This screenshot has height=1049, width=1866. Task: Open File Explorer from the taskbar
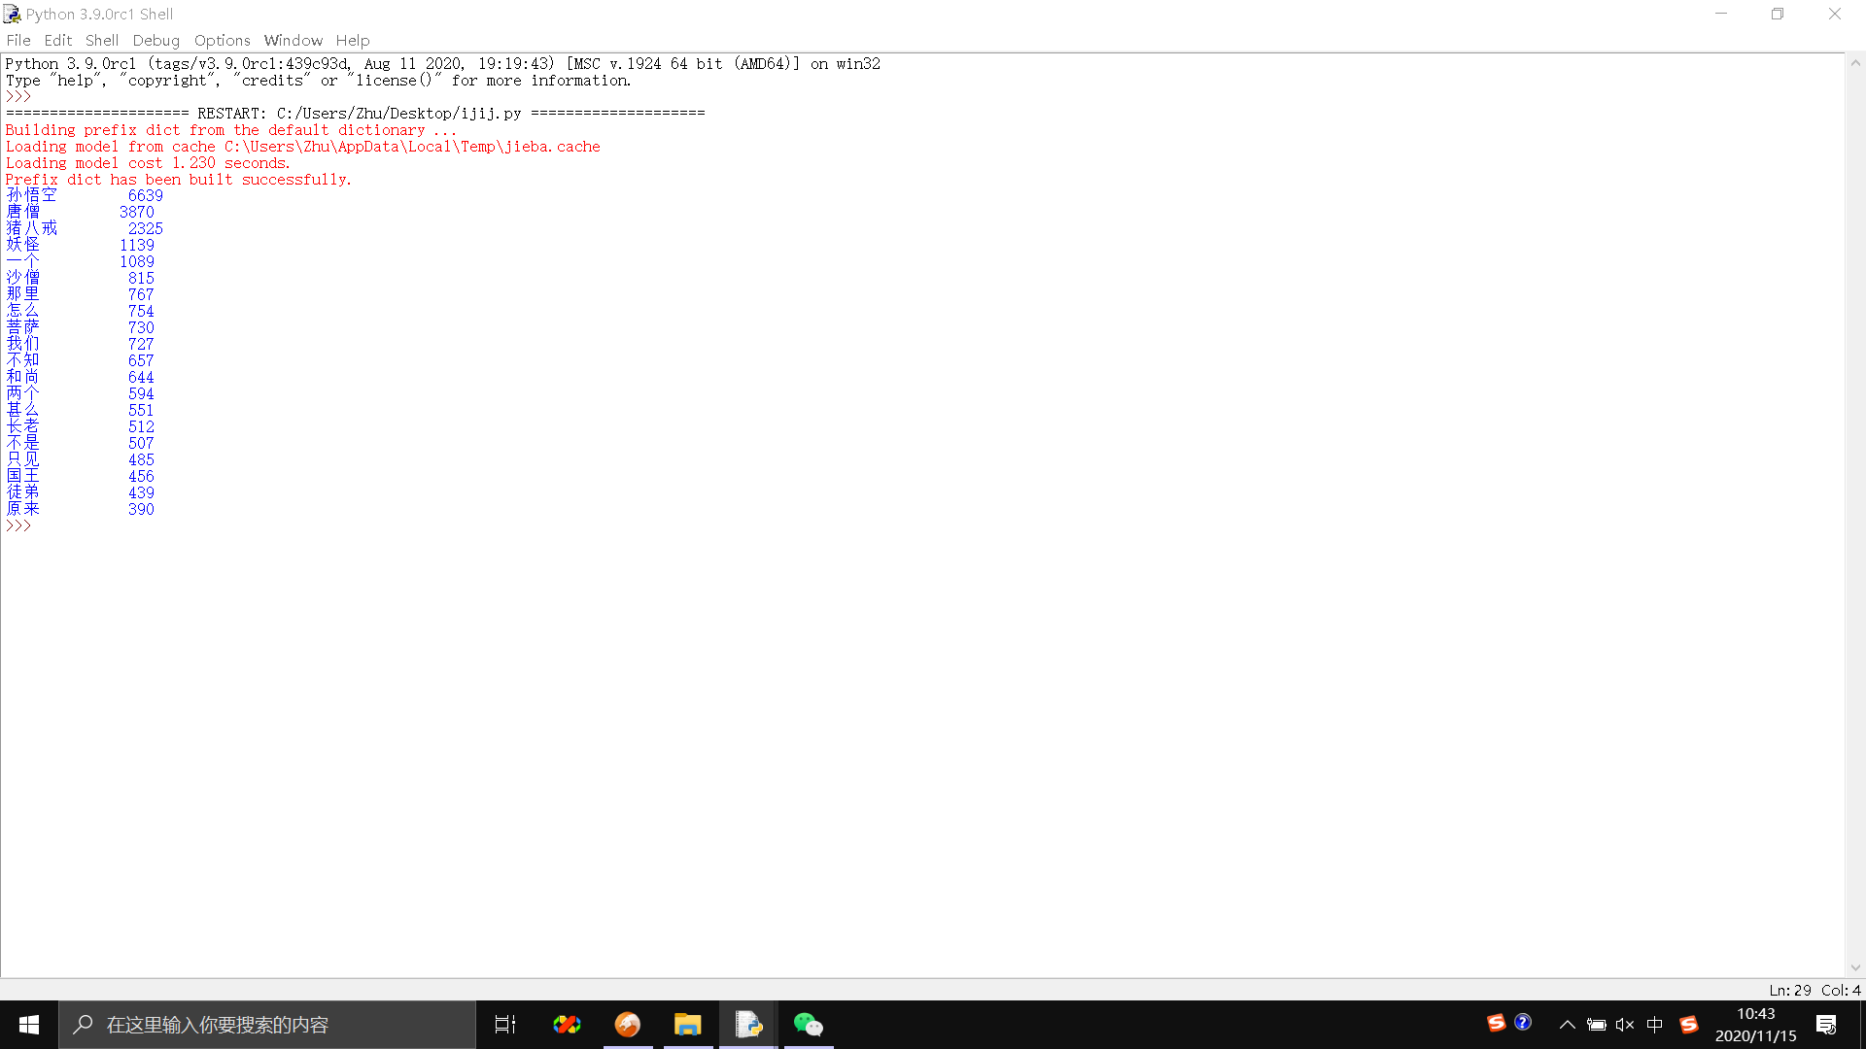tap(688, 1025)
